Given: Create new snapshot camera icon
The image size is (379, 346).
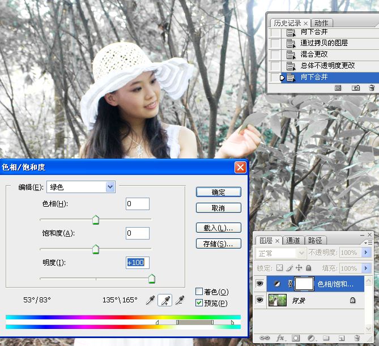Looking at the screenshot, I should tap(356, 88).
